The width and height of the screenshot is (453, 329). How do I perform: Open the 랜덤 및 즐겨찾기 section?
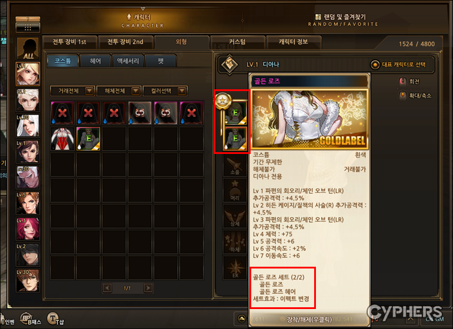coord(343,20)
